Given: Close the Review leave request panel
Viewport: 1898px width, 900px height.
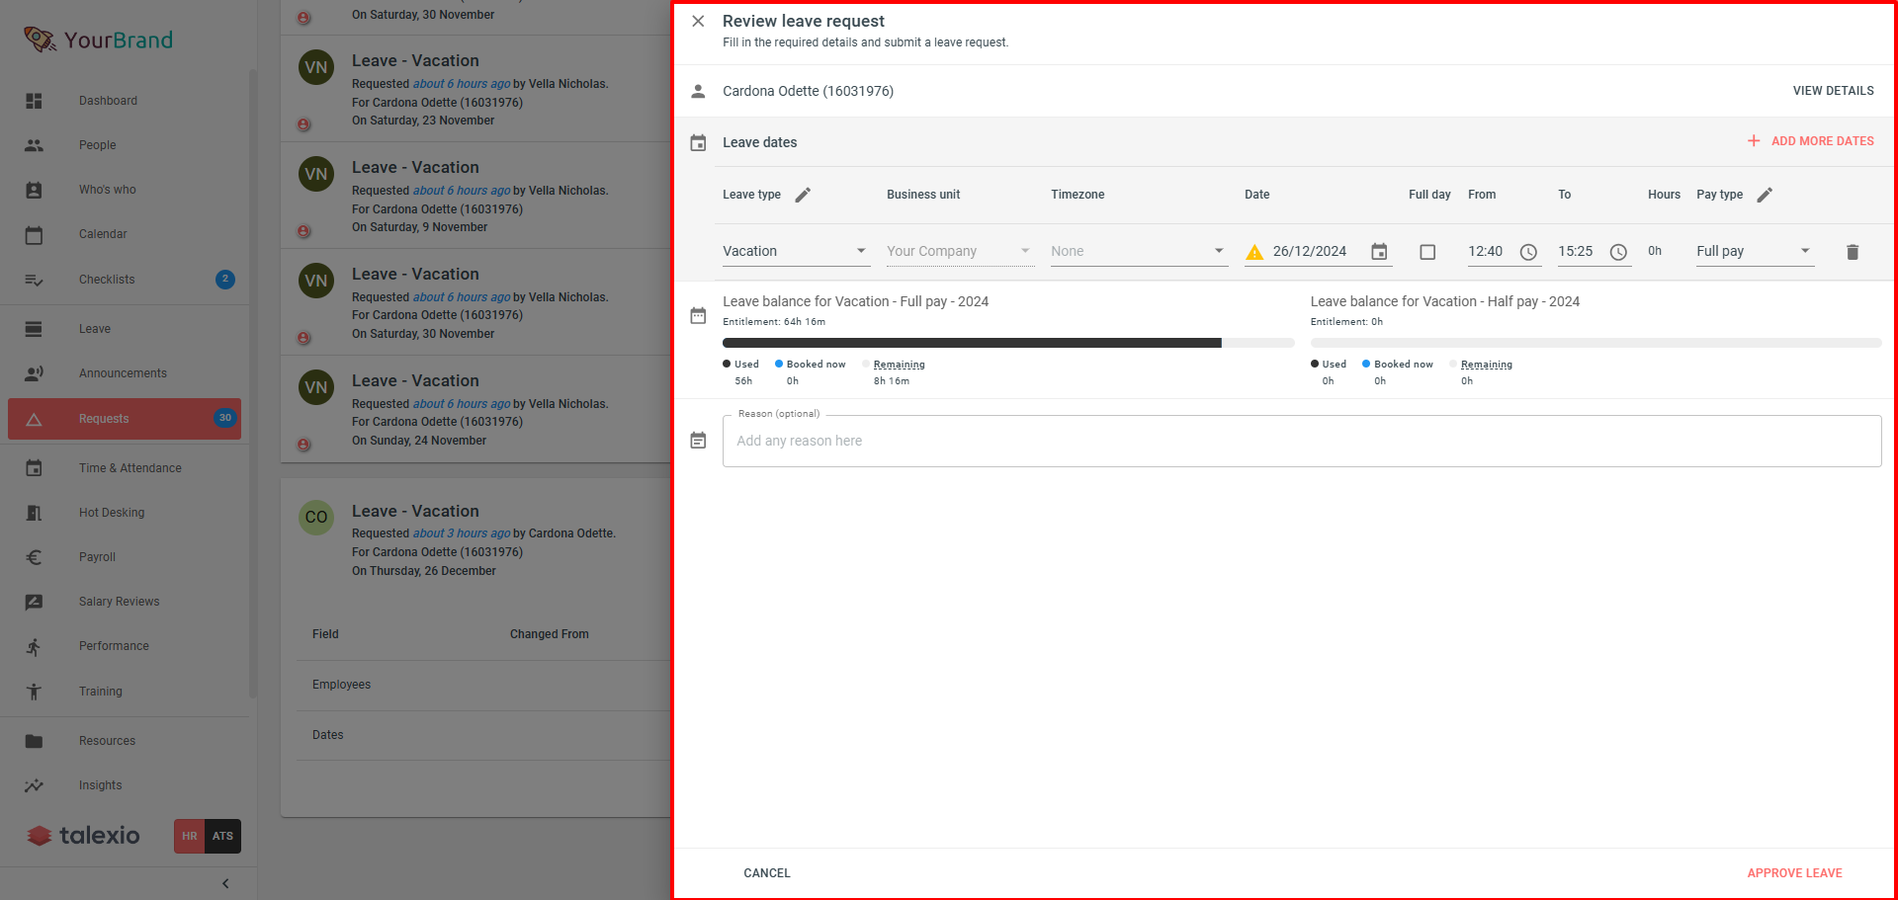Looking at the screenshot, I should 698,21.
